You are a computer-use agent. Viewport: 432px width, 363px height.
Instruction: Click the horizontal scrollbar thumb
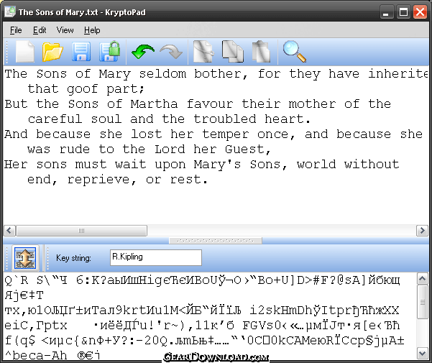(x=81, y=231)
